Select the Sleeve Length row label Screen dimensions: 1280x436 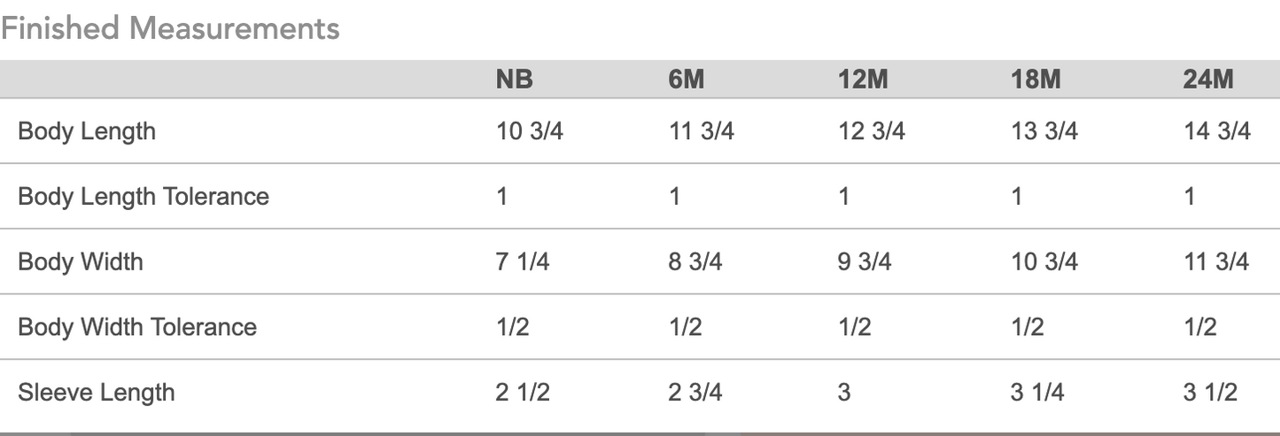(97, 392)
